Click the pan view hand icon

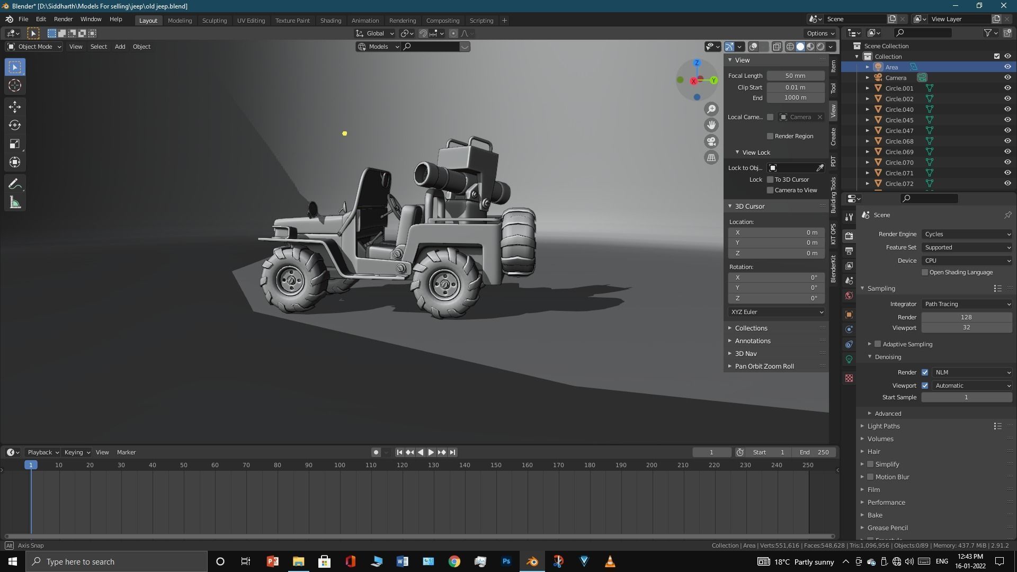point(711,125)
